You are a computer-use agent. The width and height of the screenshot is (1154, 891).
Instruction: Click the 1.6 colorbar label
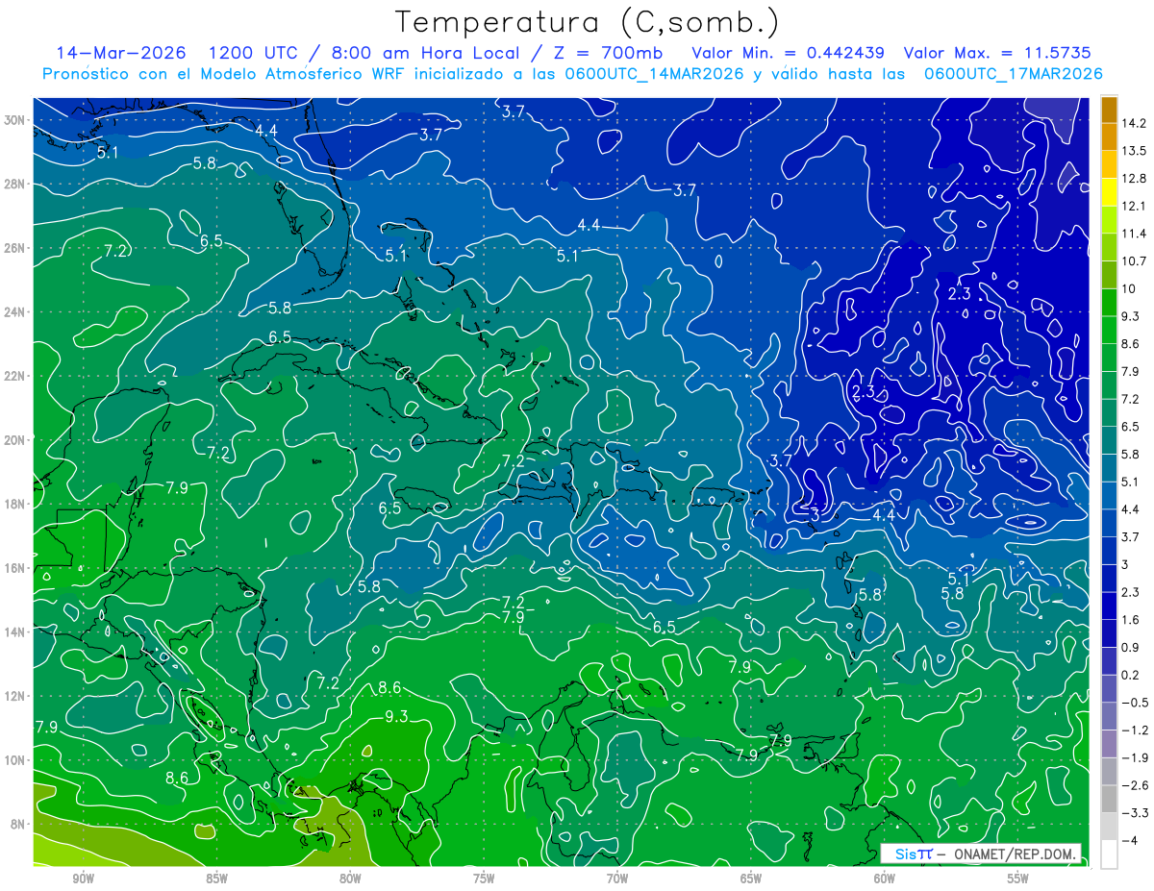tap(1131, 620)
